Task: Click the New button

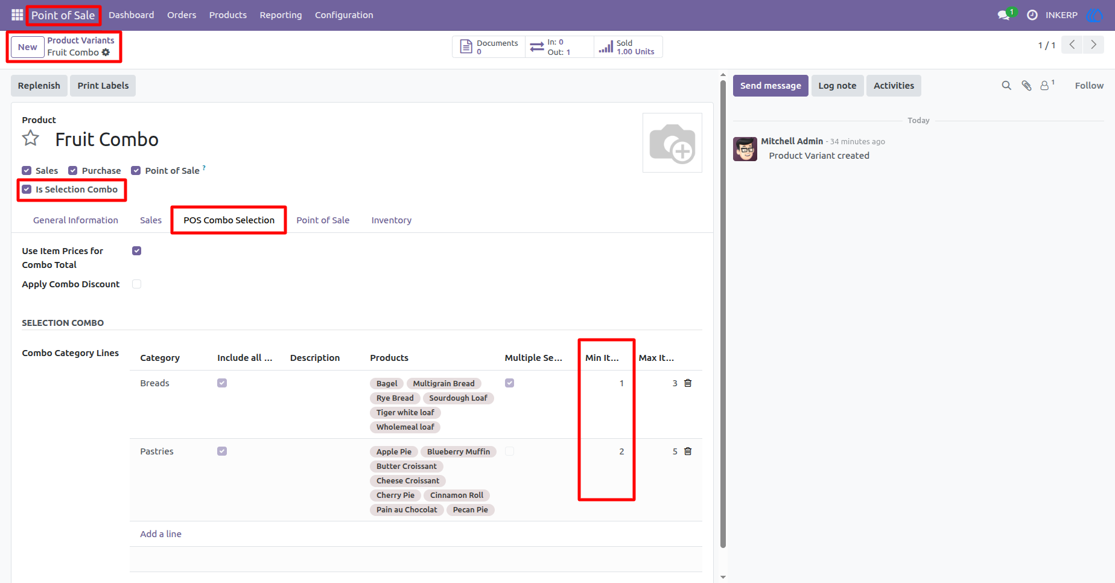Action: pos(28,47)
